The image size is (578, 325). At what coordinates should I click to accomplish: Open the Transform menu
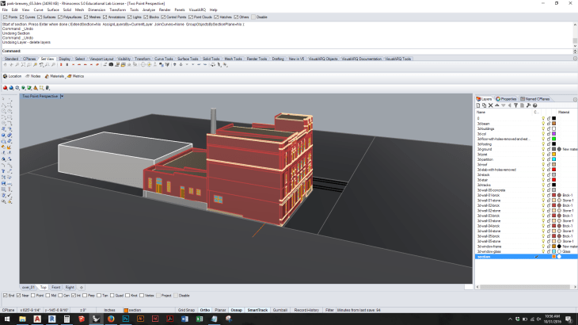(117, 10)
